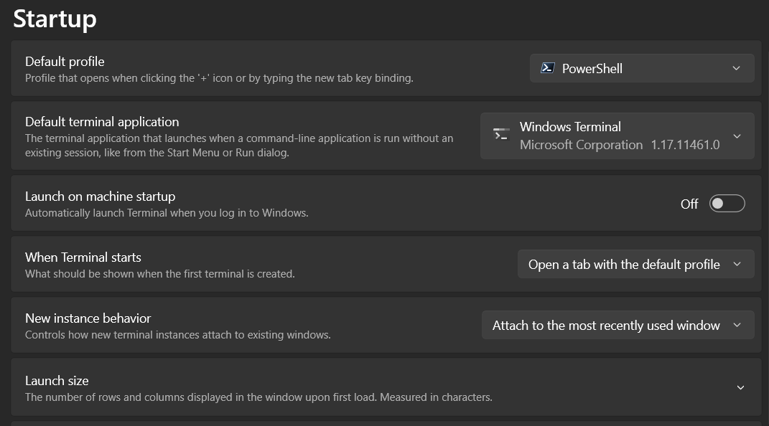Screen dimensions: 769x426
Task: Click the Default profile setting label
Action: pos(65,62)
